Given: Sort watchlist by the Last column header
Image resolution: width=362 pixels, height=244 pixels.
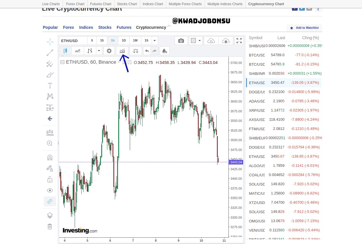Looking at the screenshot, I should pos(281,38).
